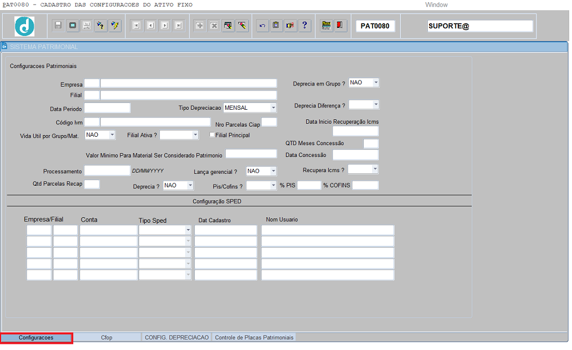Click the clear record icon beside delete

click(x=228, y=25)
